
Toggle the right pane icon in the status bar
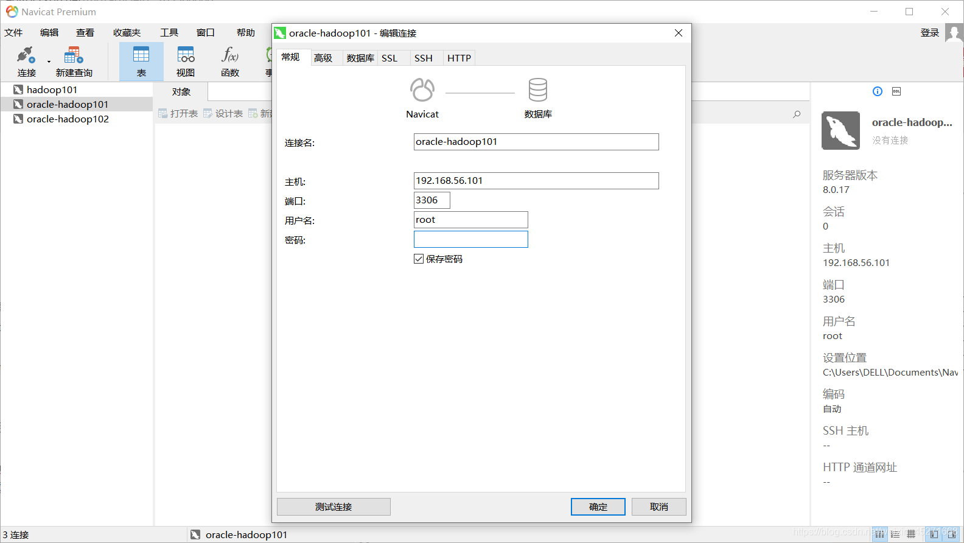[952, 534]
